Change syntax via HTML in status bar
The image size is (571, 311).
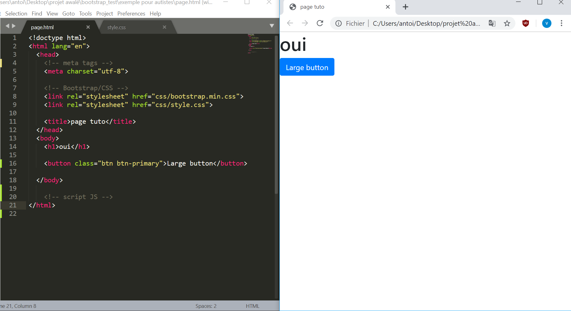[252, 306]
